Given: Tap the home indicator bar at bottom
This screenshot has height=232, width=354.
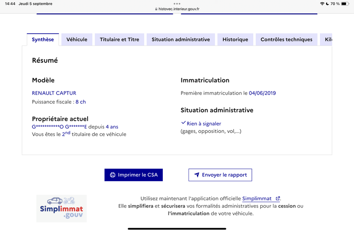Looking at the screenshot, I should [x=177, y=229].
